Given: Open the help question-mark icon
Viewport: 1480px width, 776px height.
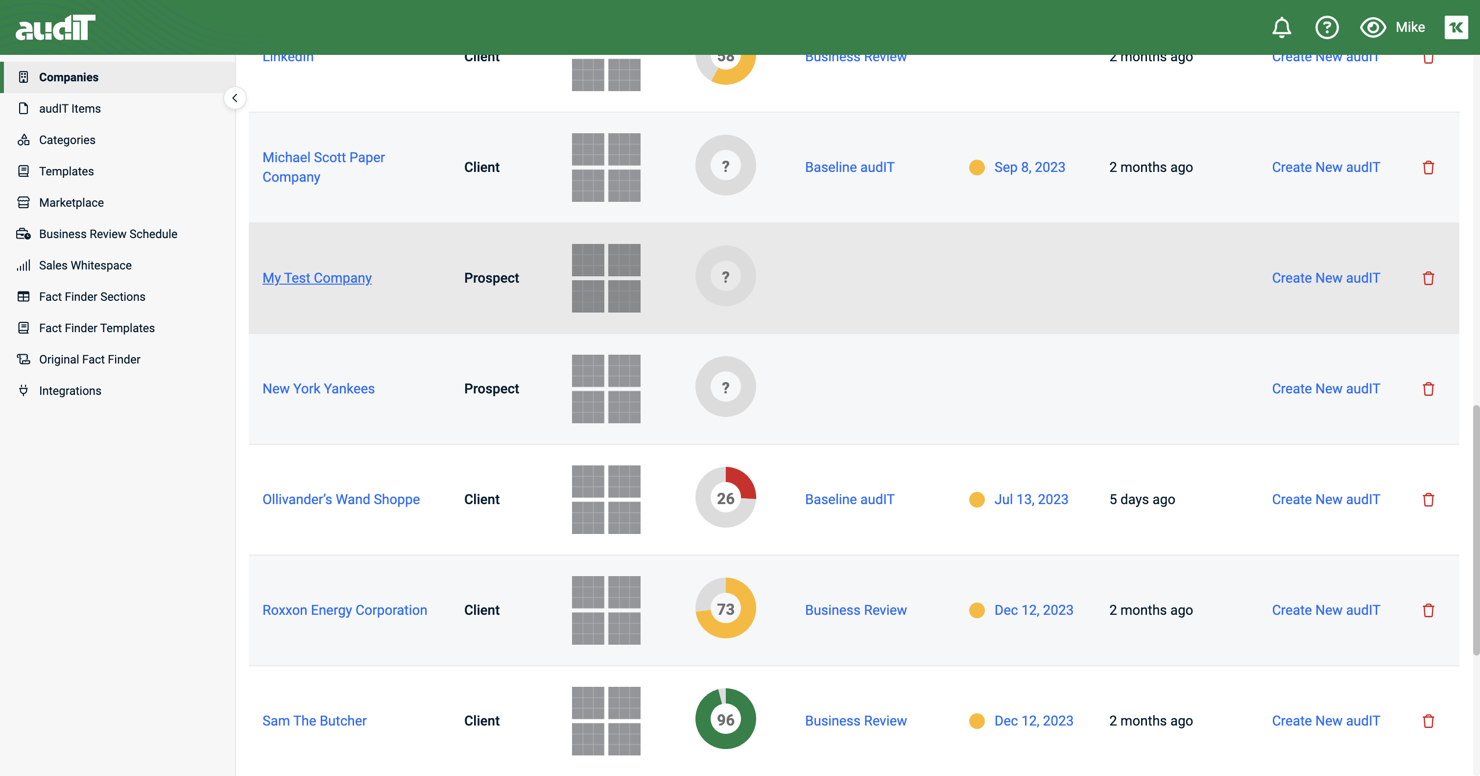Looking at the screenshot, I should 1327,27.
